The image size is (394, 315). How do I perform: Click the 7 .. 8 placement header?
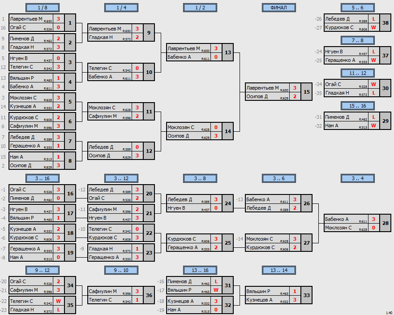point(358,40)
